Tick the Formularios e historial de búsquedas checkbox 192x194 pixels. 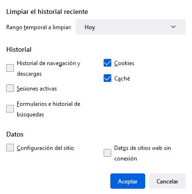click(x=10, y=109)
